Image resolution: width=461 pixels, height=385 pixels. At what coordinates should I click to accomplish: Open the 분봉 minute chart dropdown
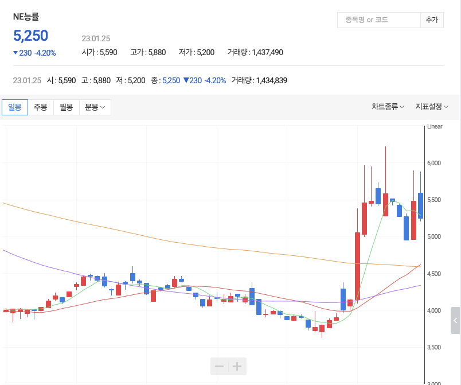point(95,107)
